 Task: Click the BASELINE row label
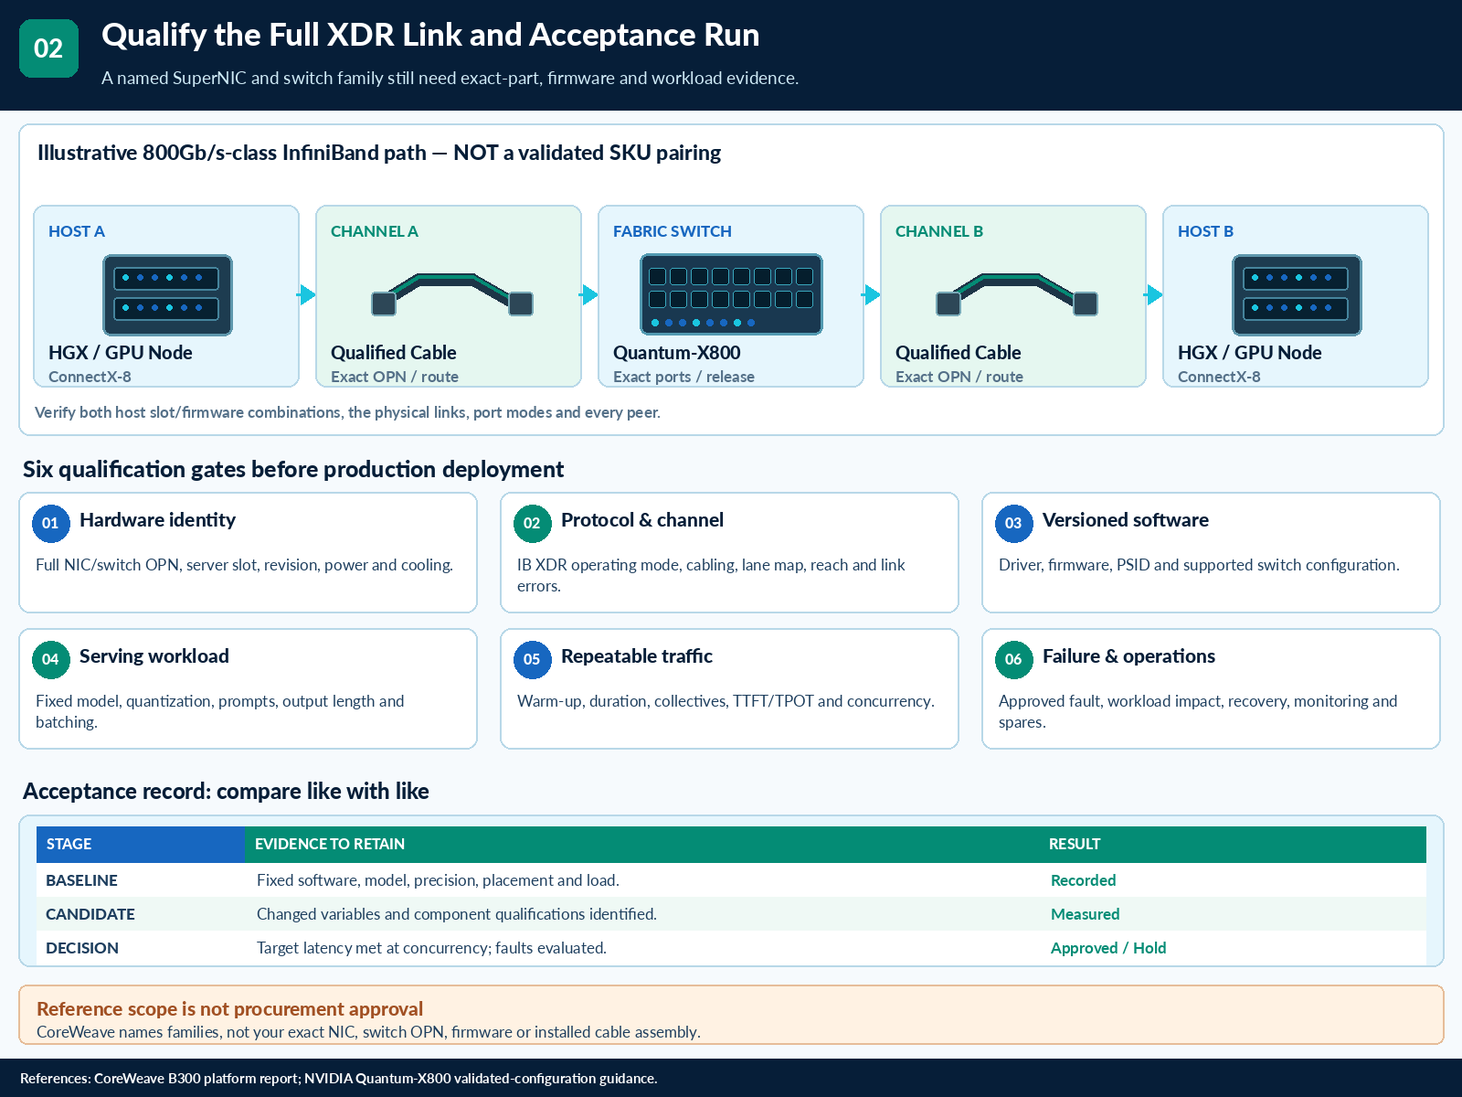click(x=81, y=880)
